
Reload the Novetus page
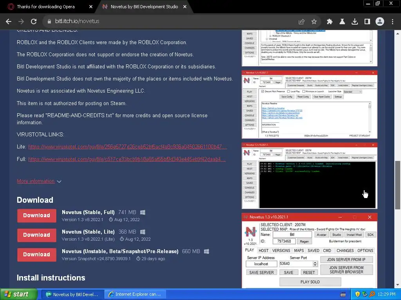pyautogui.click(x=34, y=21)
